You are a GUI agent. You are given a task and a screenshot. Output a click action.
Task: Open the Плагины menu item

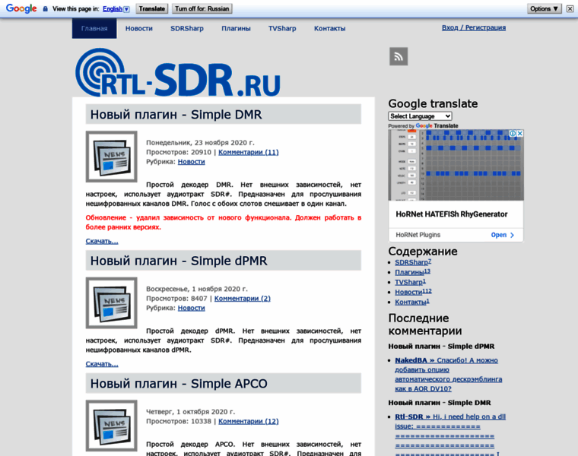click(236, 28)
